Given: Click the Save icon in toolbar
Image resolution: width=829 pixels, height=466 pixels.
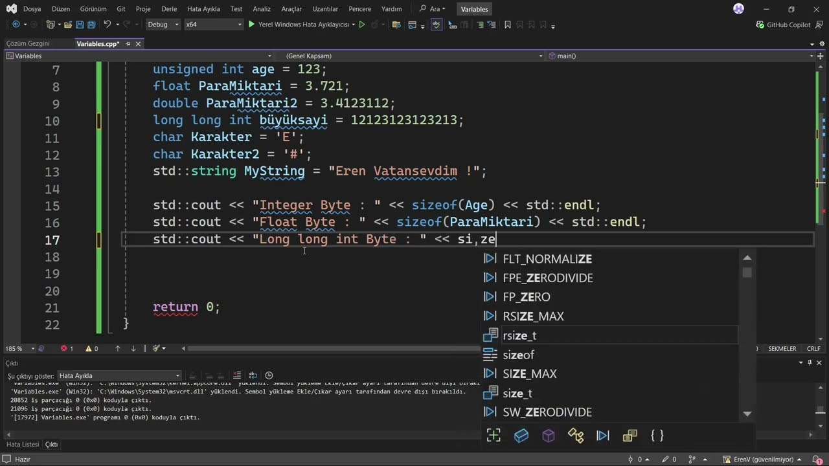Looking at the screenshot, I should point(80,25).
